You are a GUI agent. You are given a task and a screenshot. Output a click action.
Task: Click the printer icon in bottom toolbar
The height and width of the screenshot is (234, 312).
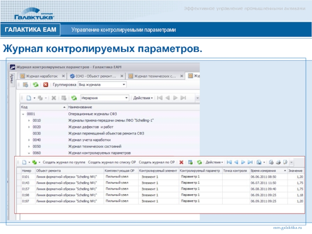point(278,162)
